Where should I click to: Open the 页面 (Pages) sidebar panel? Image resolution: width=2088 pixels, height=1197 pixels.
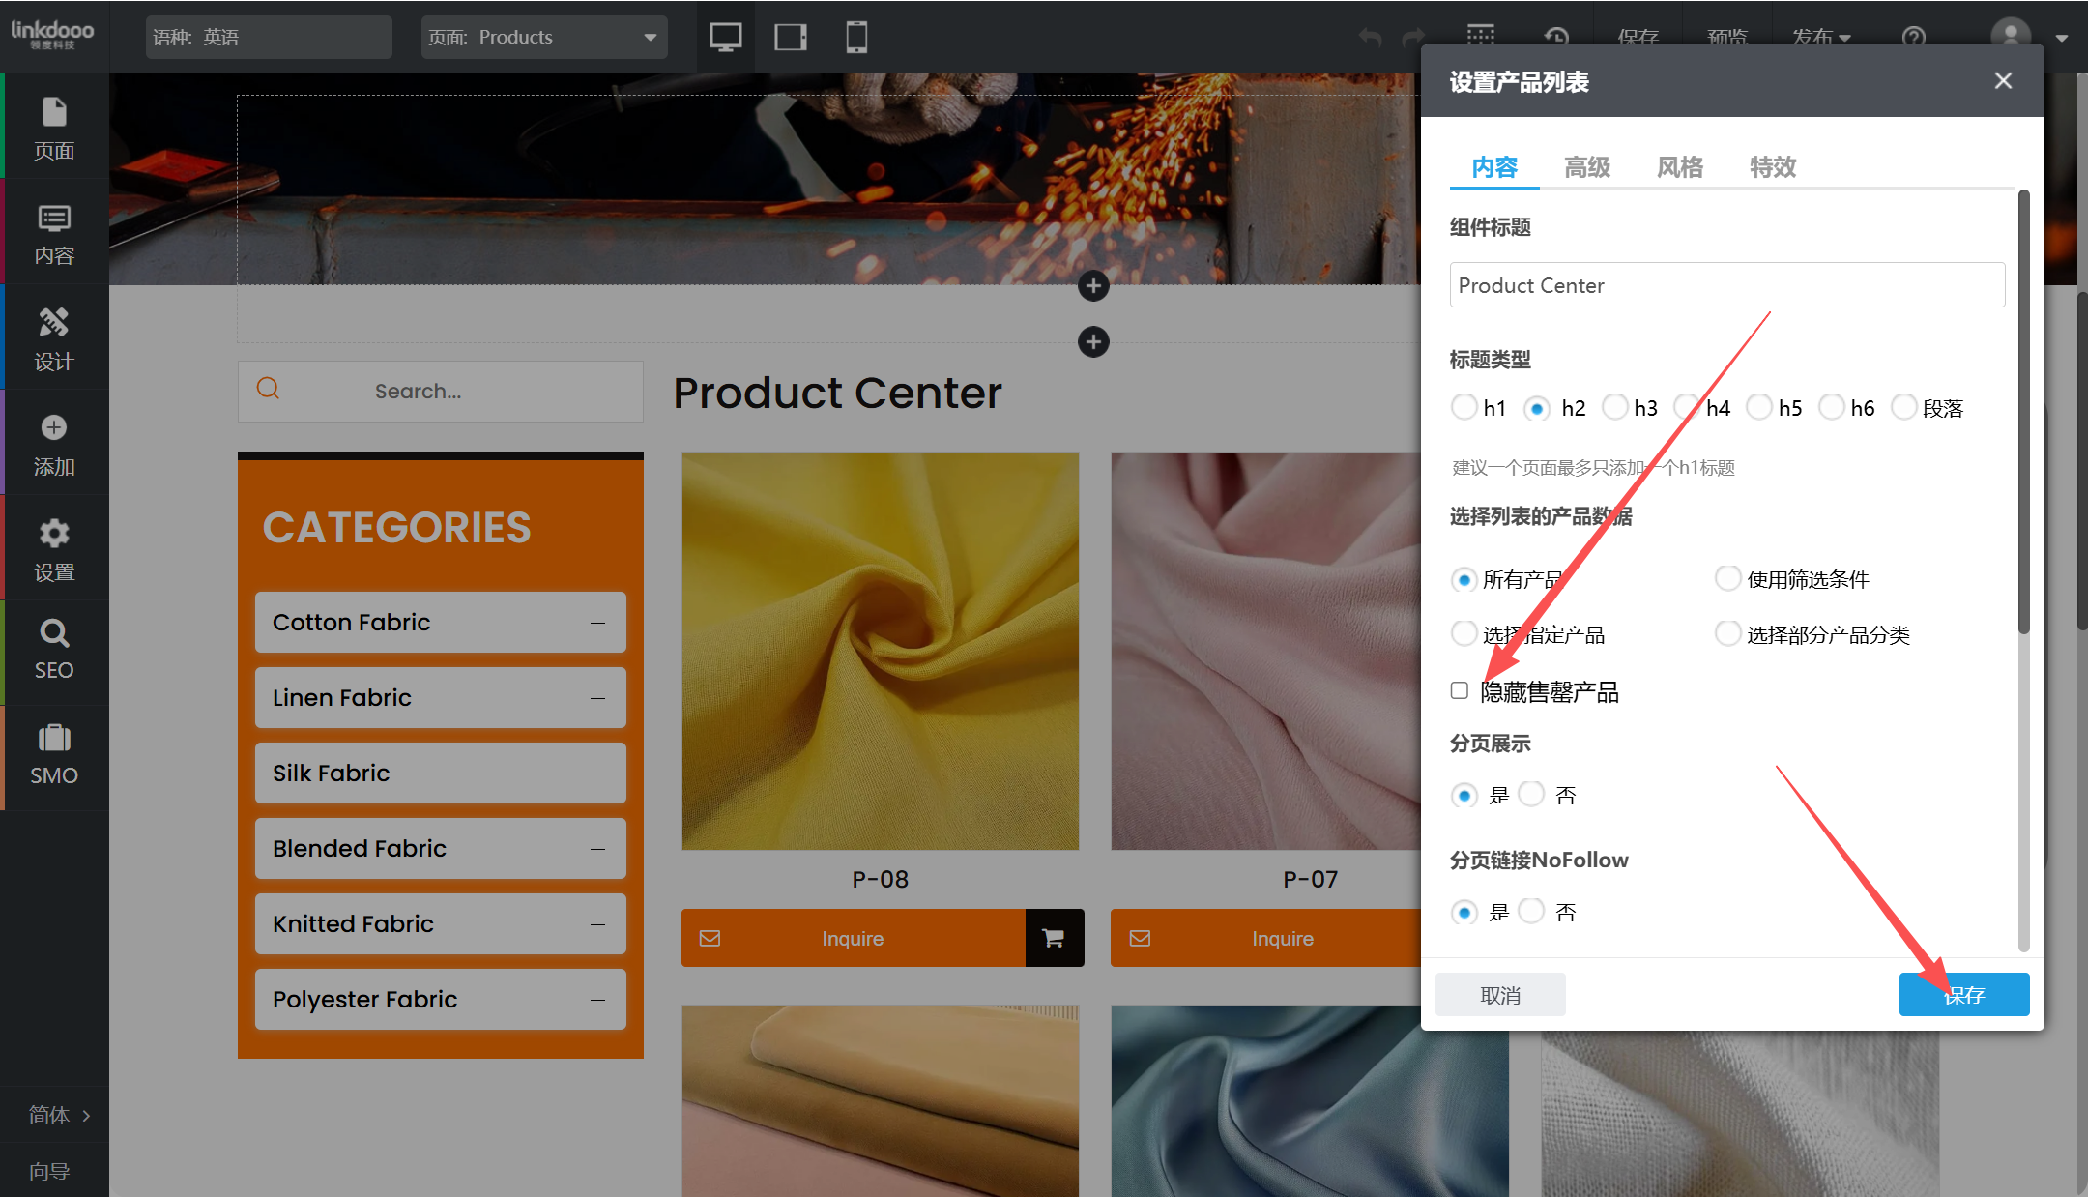click(54, 128)
